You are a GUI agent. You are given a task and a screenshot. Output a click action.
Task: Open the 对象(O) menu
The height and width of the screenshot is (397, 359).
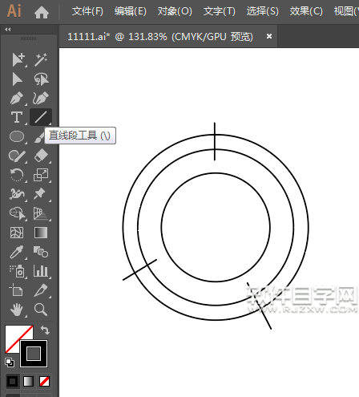point(175,11)
